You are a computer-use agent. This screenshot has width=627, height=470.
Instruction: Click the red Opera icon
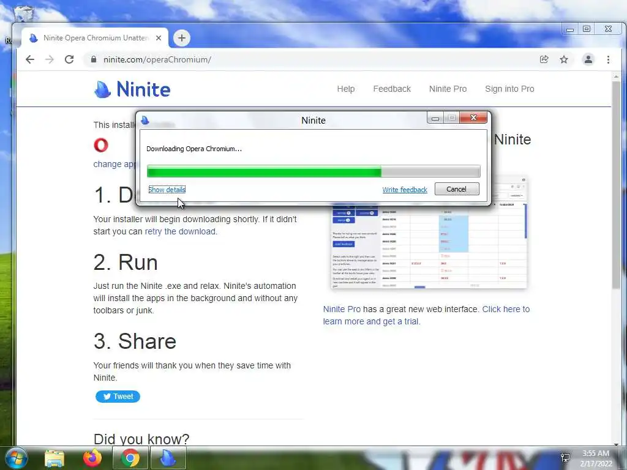point(101,145)
